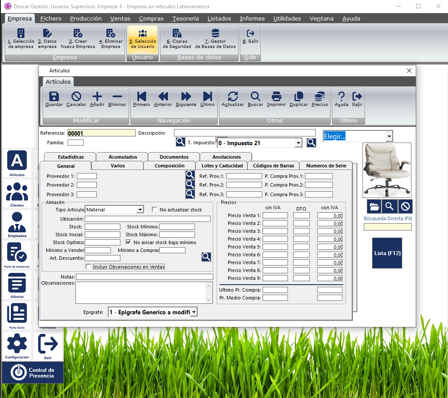The width and height of the screenshot is (448, 398).
Task: Open Precios from the Otros toolbar
Action: tap(319, 99)
